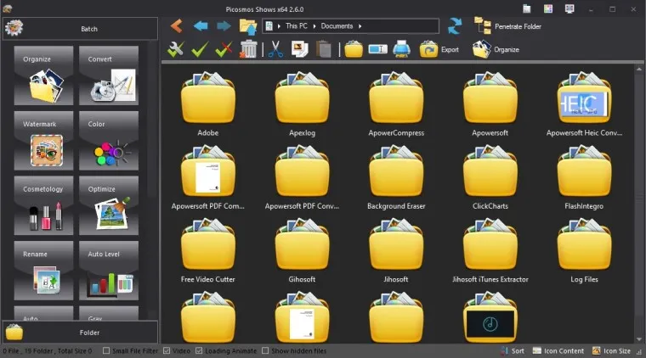646x358 pixels.
Task: Select the Apowersoft Heic Conv... folder
Action: pos(584,104)
